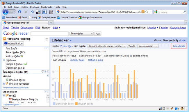Open the History menu
189x112 pixels.
24,7
